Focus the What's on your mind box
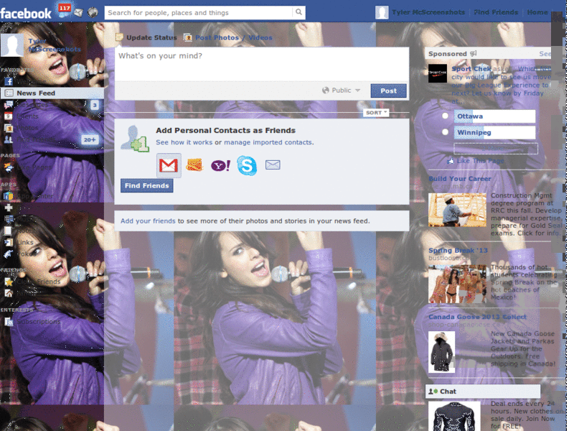The image size is (574, 431). [x=262, y=64]
